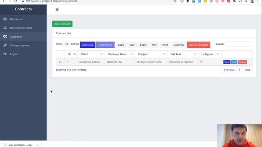Image resolution: width=262 pixels, height=147 pixels.
Task: Sort by the Subject column
Action: 151,54
